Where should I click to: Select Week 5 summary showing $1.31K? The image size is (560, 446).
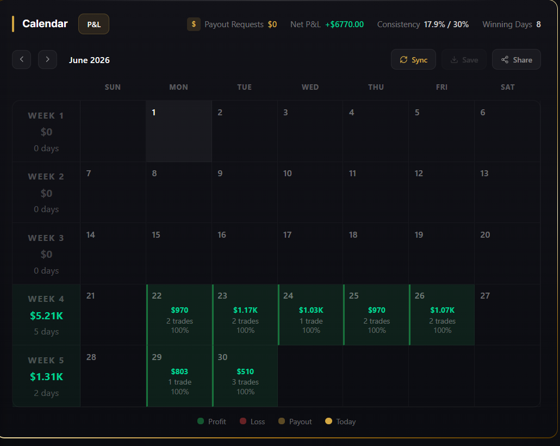46,376
